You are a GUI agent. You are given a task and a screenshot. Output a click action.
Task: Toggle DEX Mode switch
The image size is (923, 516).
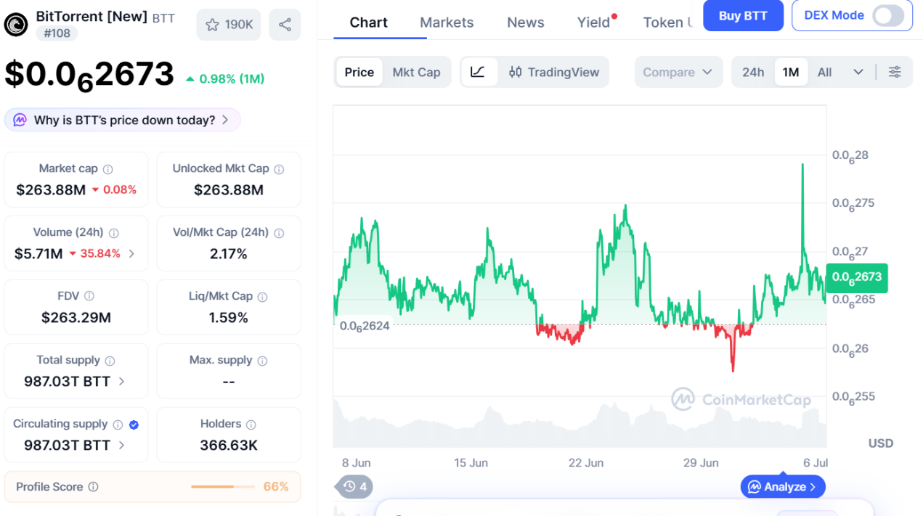[888, 15]
